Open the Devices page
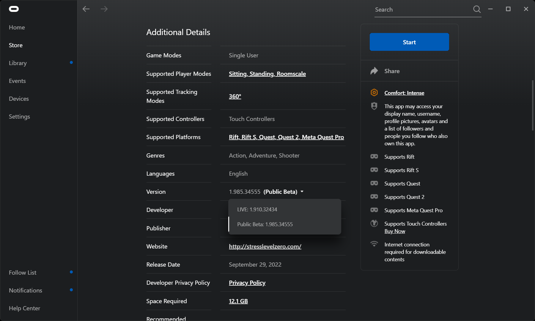The width and height of the screenshot is (535, 321). click(19, 99)
